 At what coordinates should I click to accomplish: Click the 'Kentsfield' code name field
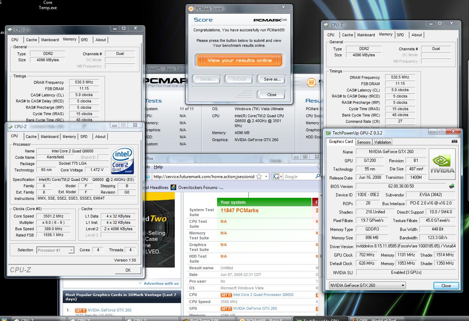55,157
